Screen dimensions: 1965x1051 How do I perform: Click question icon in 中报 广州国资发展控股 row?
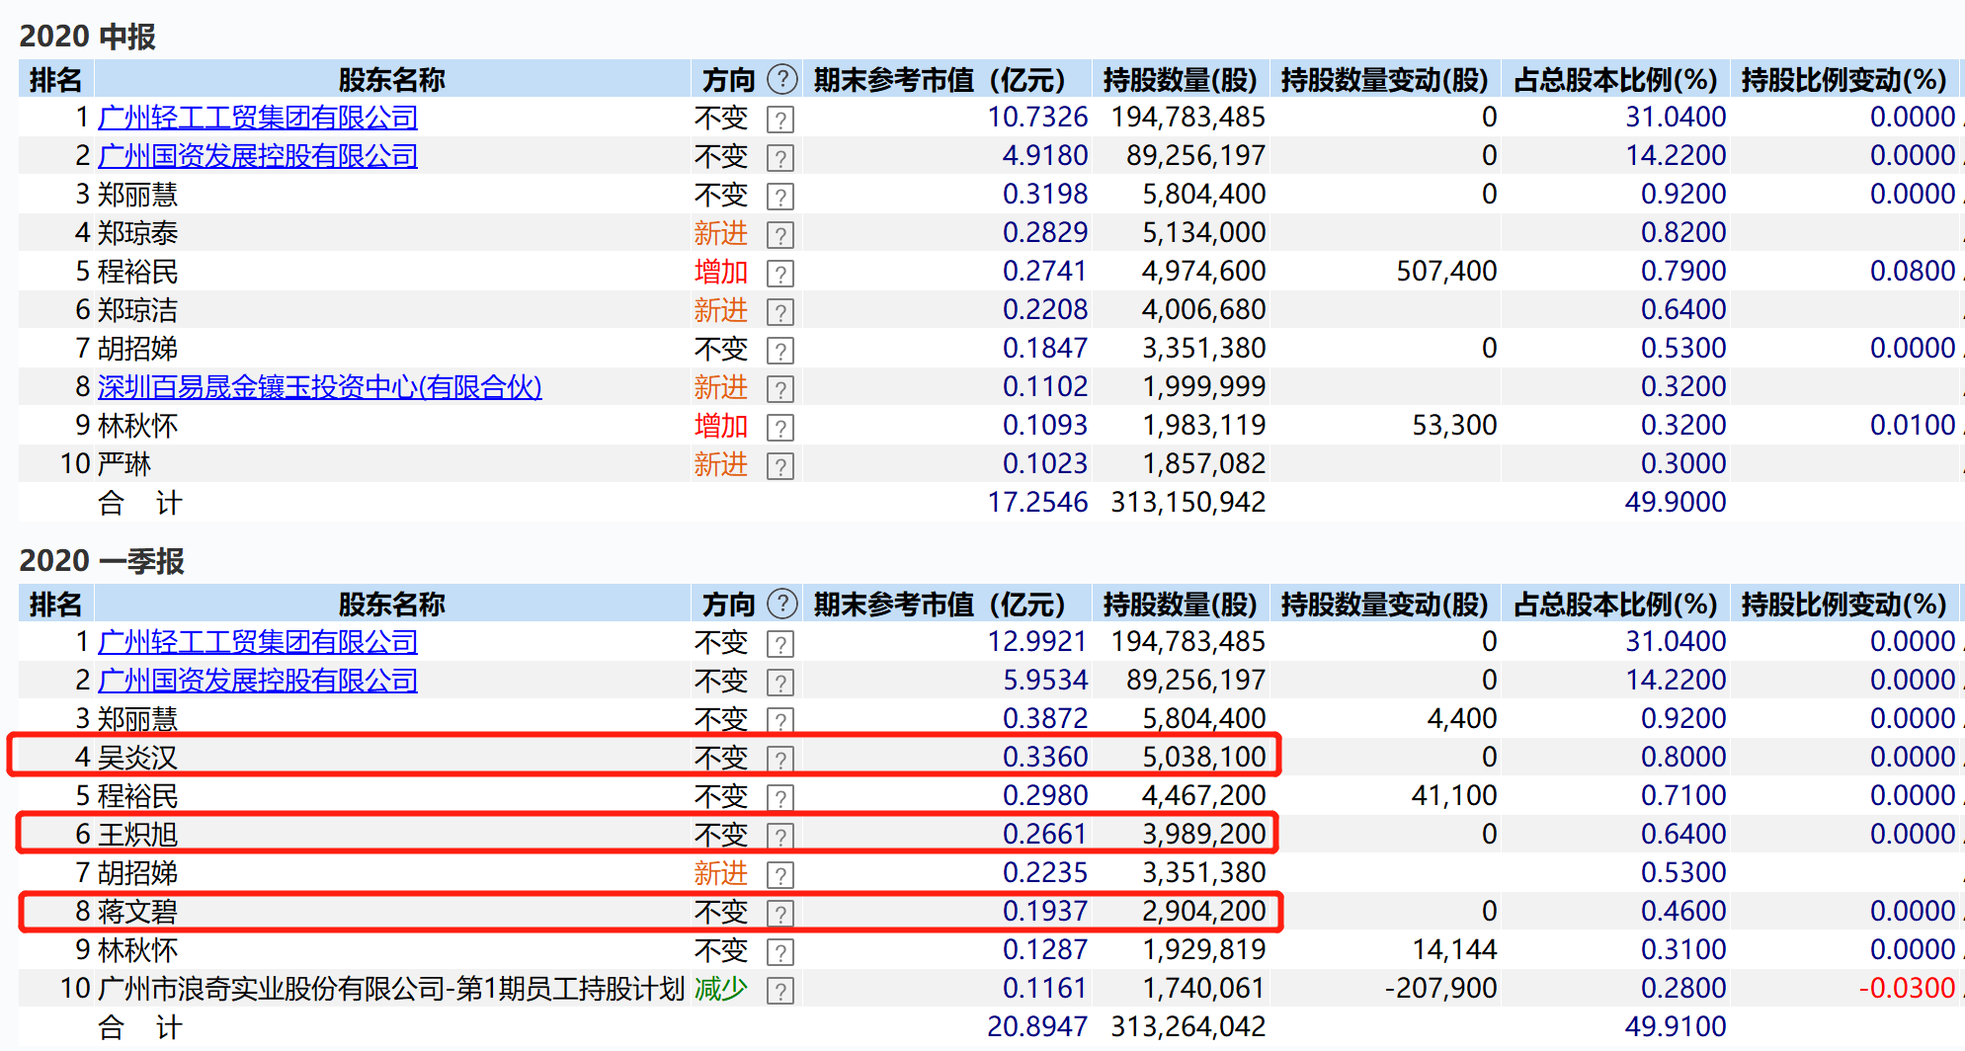pos(780,158)
